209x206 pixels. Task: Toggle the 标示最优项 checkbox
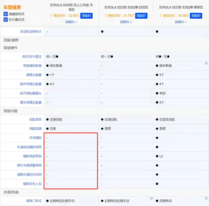tap(5, 20)
